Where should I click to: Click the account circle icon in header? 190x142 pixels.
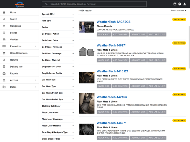pos(175,4)
